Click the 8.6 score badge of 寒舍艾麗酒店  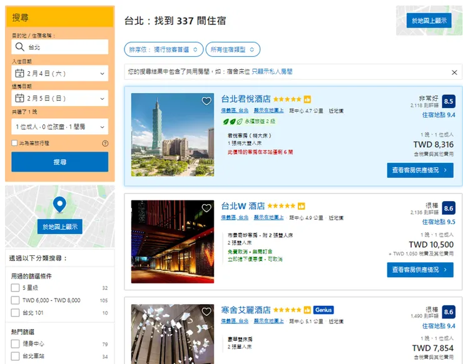(x=449, y=312)
